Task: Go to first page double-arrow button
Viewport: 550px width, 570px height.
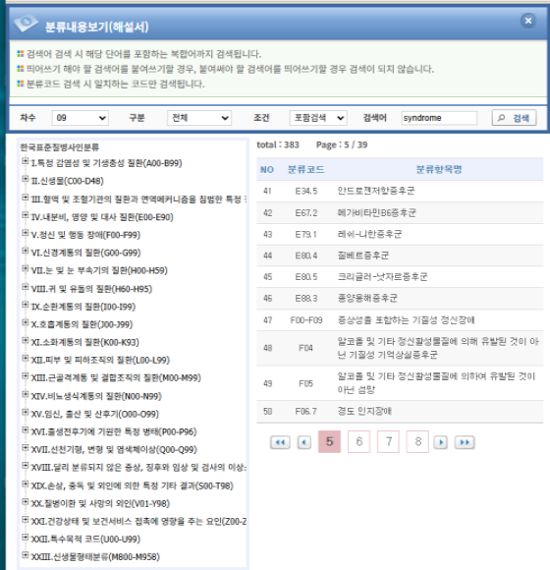Action: point(280,442)
